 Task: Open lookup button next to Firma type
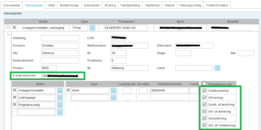pos(92,28)
